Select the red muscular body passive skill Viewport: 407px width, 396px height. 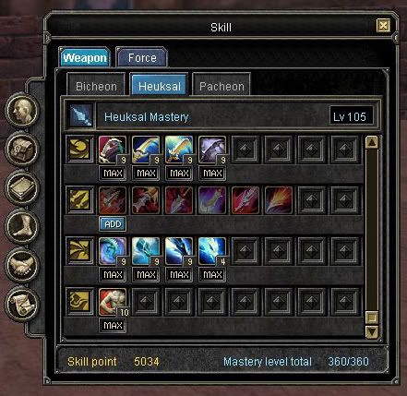click(x=113, y=302)
